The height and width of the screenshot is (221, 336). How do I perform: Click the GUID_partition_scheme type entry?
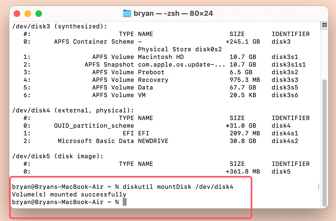tap(94, 126)
